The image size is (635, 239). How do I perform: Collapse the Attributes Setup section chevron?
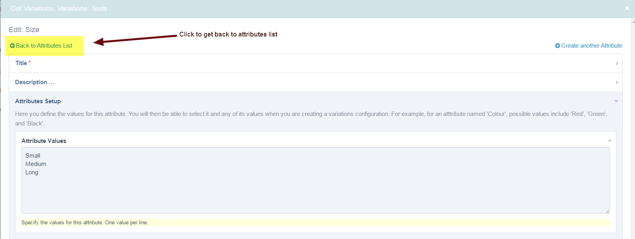(616, 101)
